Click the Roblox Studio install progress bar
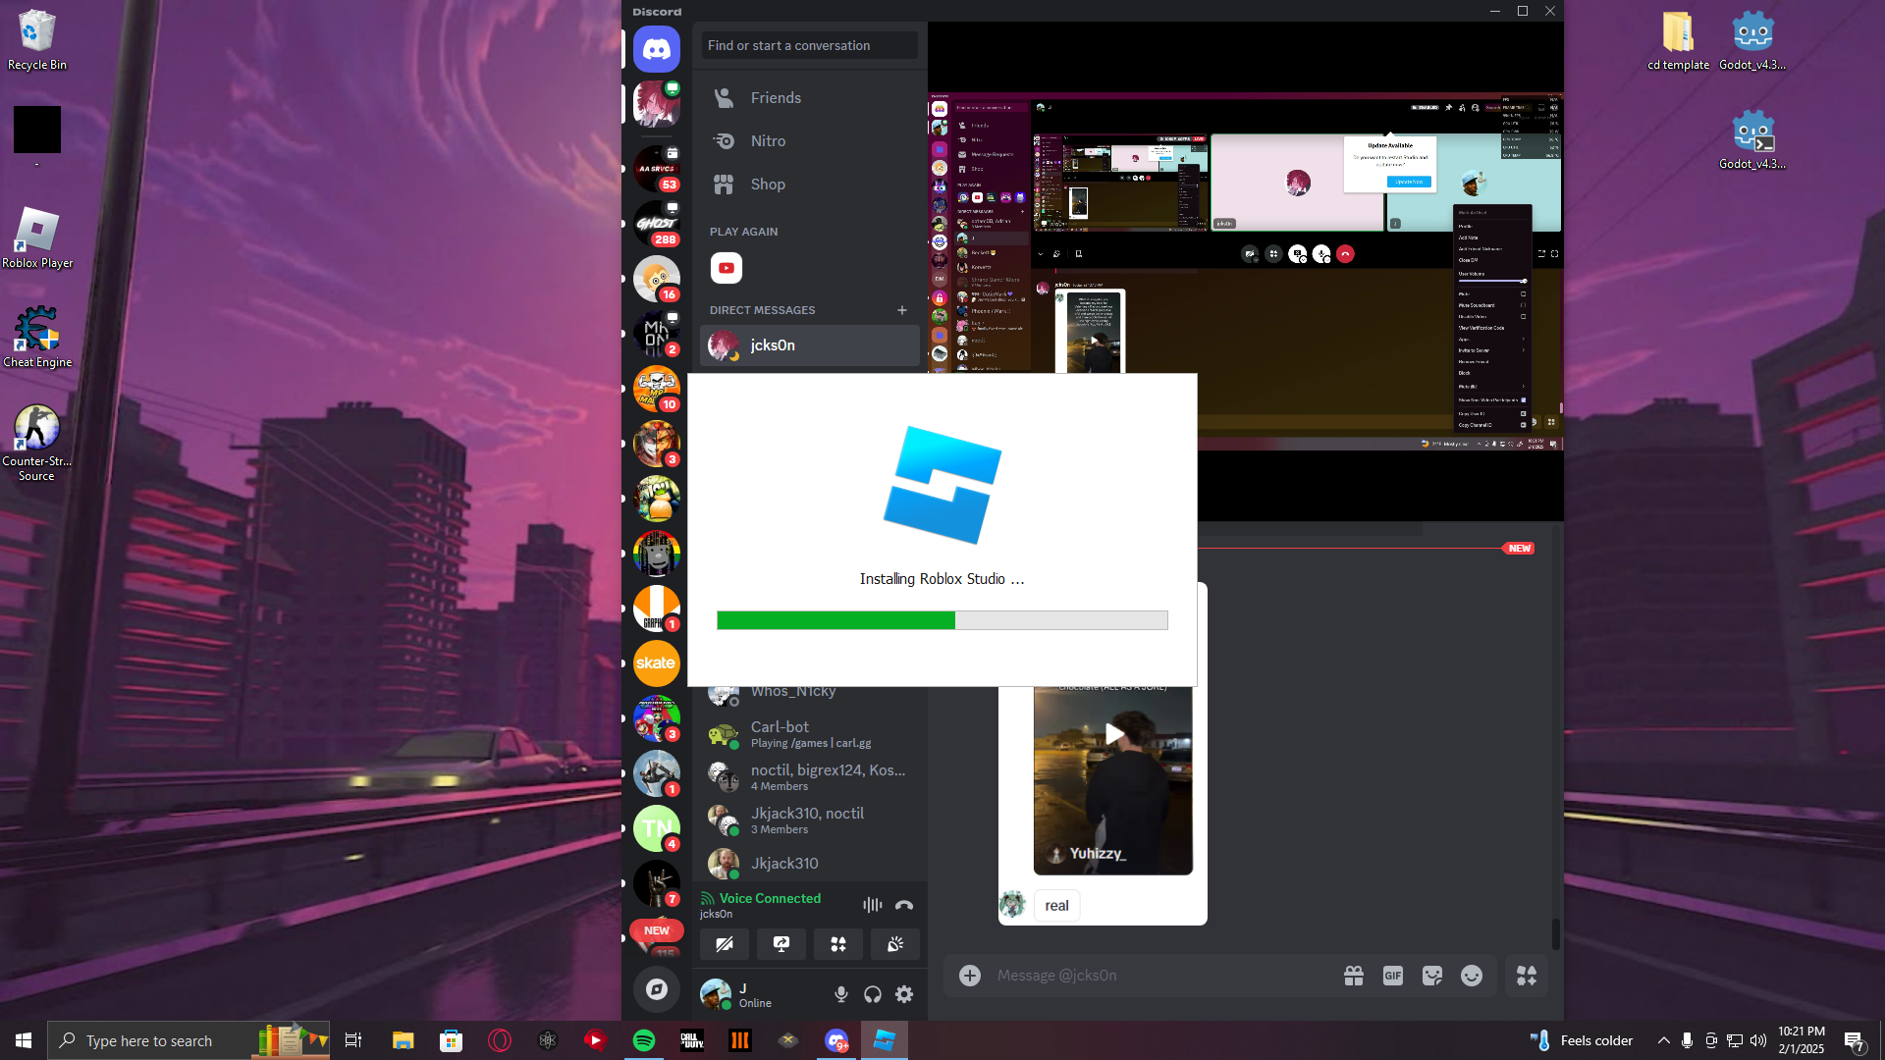 click(x=942, y=620)
